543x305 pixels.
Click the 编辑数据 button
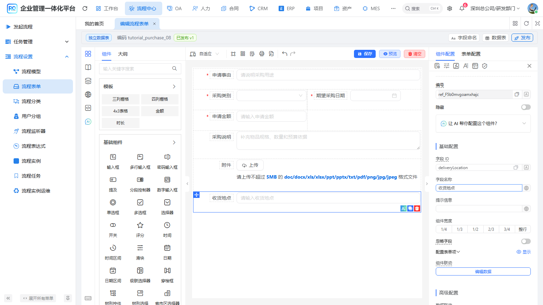(483, 271)
